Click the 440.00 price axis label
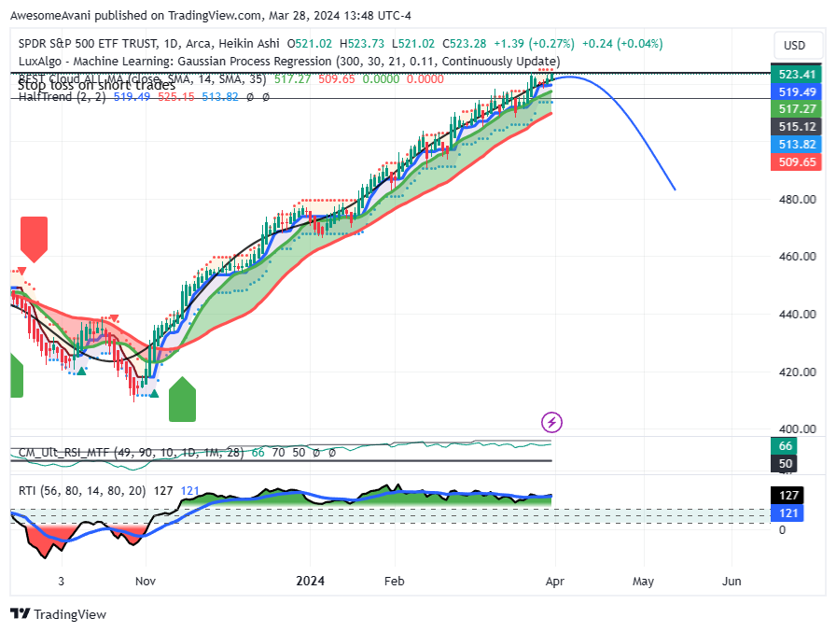The width and height of the screenshot is (836, 632). pos(797,315)
